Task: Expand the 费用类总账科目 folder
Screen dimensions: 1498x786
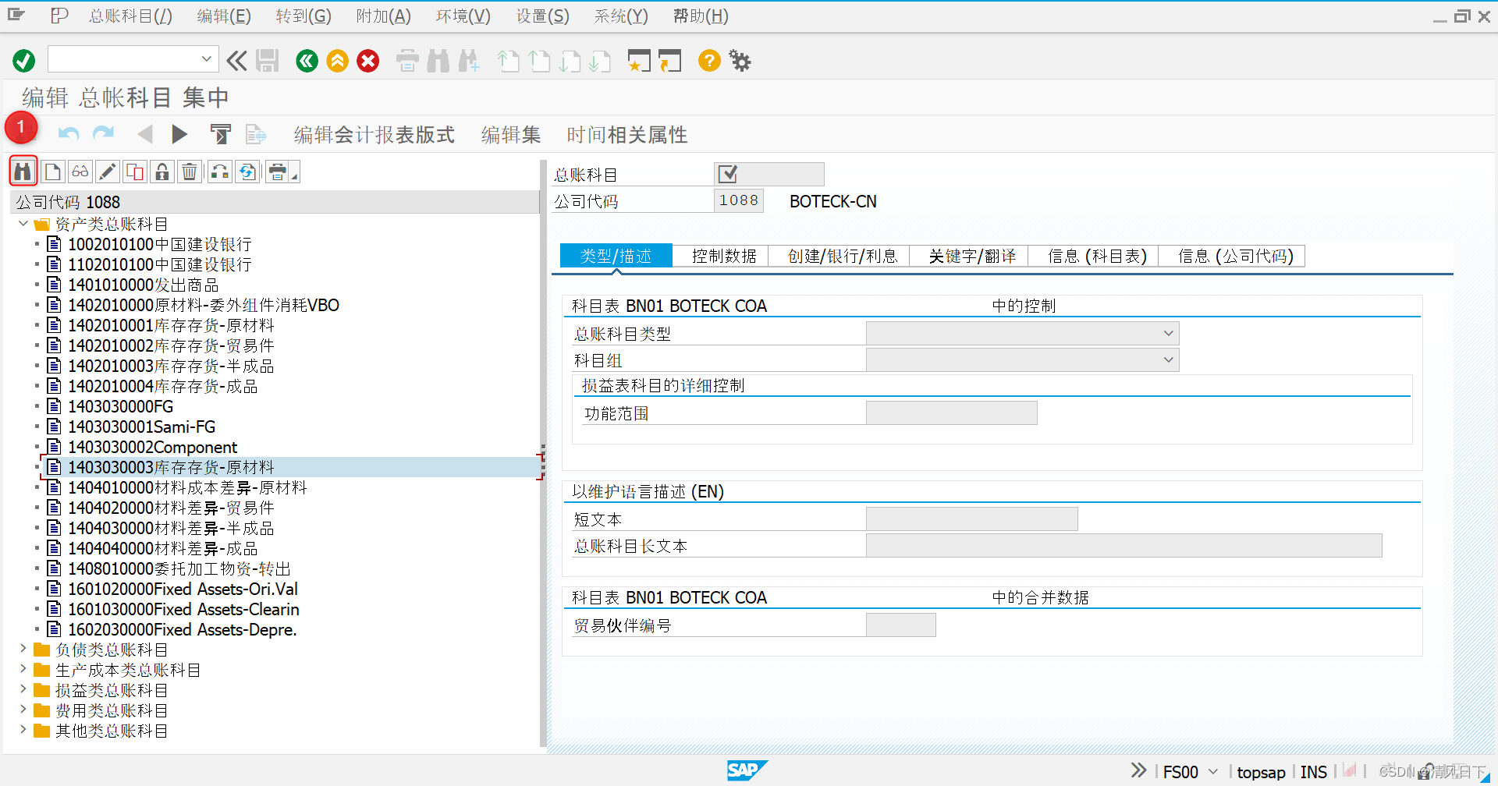Action: click(23, 710)
